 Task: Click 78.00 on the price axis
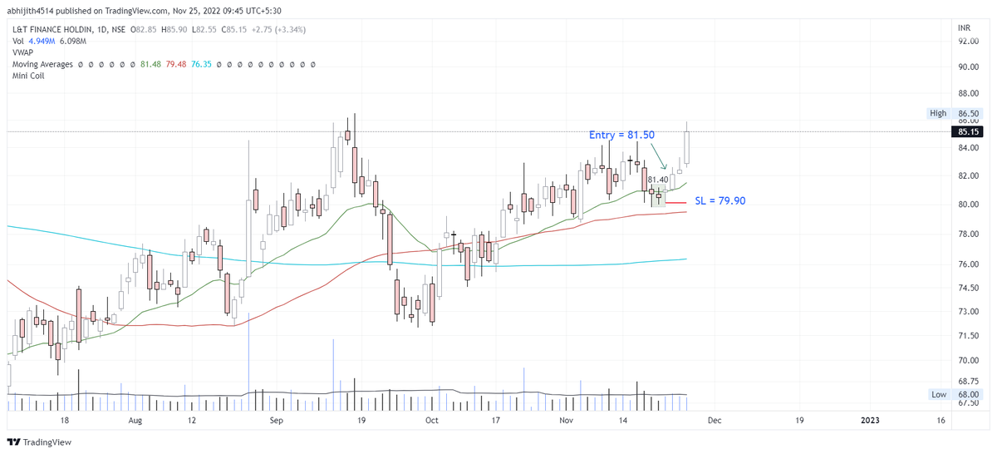[968, 234]
